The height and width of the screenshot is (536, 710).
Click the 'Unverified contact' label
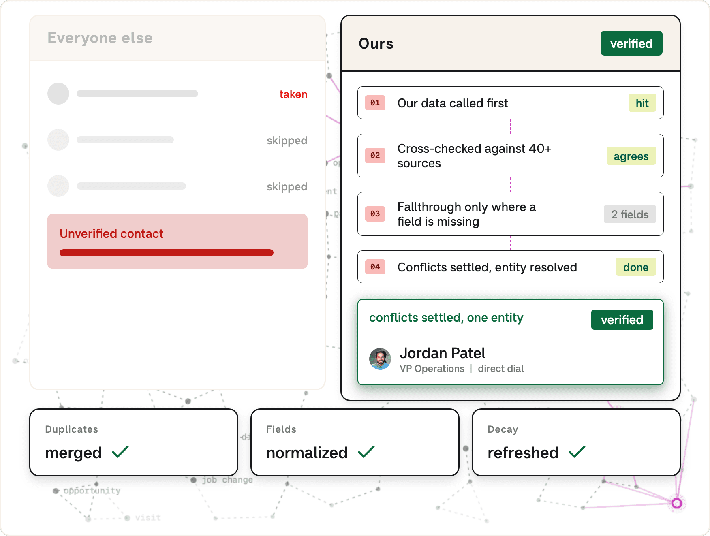tap(111, 234)
